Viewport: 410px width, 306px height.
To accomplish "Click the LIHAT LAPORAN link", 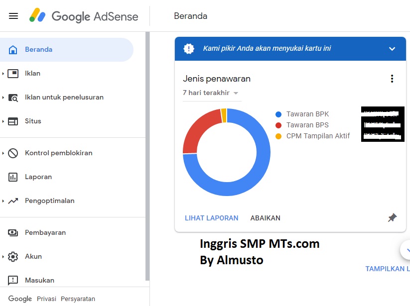I will [x=211, y=217].
